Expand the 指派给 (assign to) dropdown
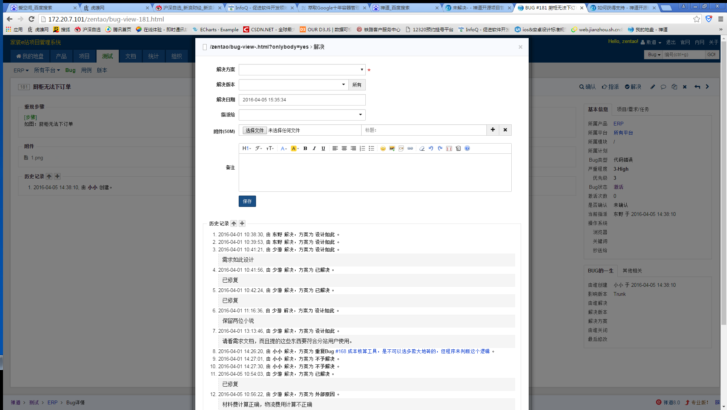This screenshot has width=727, height=410. [302, 115]
